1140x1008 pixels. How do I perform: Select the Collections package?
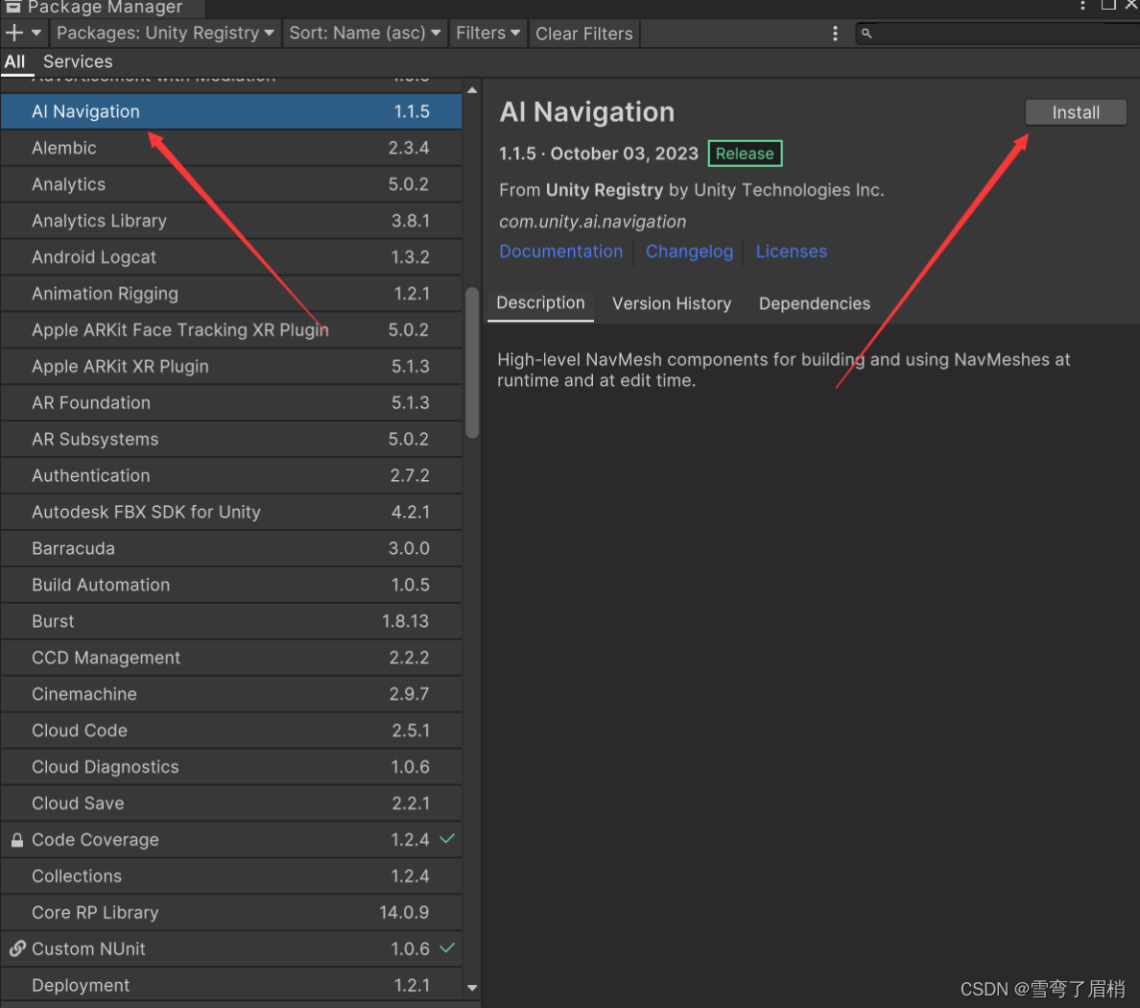pyautogui.click(x=231, y=876)
